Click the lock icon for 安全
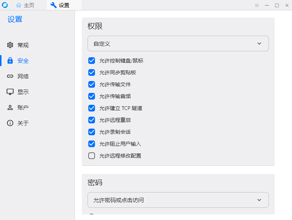Viewport: 292px width, 220px height. pyautogui.click(x=10, y=61)
